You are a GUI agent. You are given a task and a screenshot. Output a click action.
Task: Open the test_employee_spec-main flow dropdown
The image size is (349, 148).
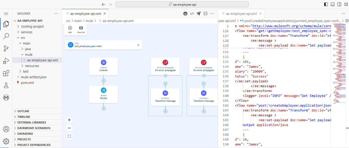click(138, 45)
